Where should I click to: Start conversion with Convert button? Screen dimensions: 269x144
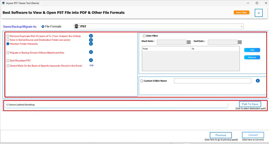[253, 135]
